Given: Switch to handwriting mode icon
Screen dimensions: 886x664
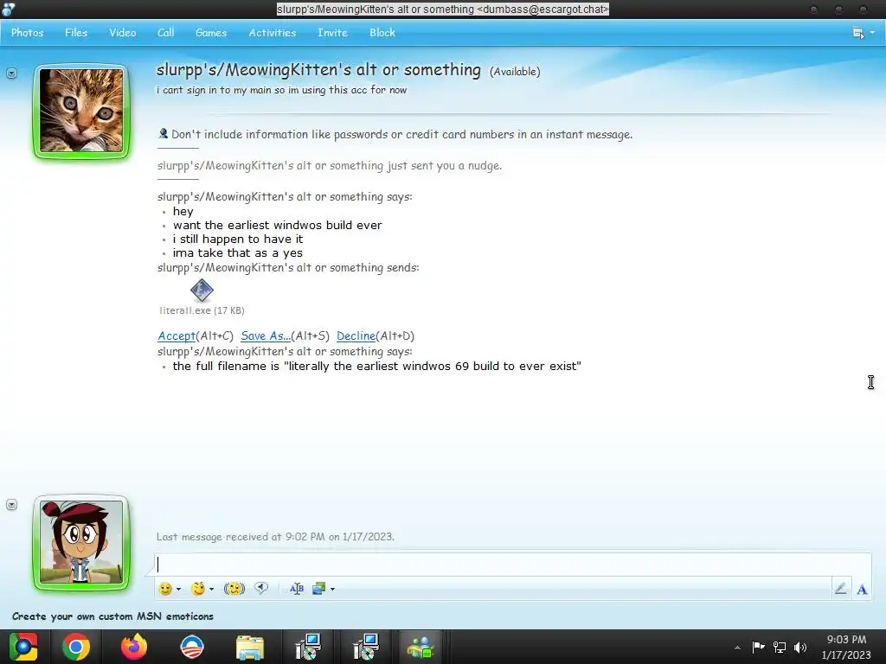Looking at the screenshot, I should 841,589.
